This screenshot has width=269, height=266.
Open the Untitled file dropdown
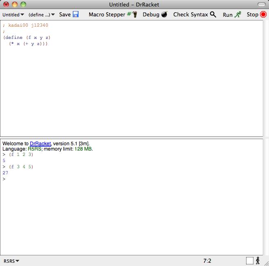pos(13,15)
